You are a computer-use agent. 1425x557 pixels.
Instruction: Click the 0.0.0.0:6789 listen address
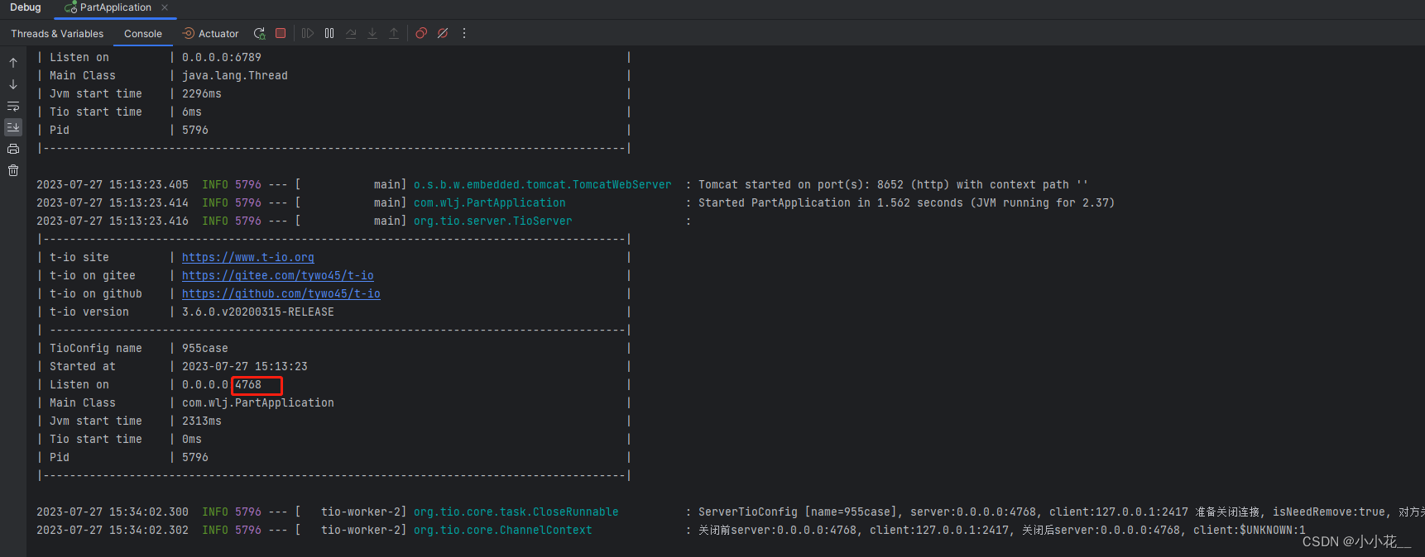click(x=222, y=57)
